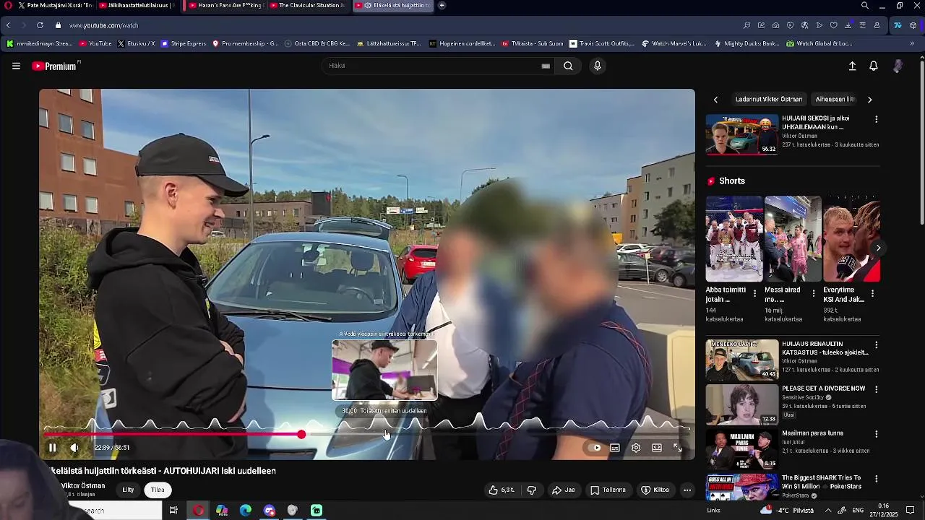Open the on-screen keyboard icon in search box
This screenshot has width=925, height=520.
click(x=546, y=66)
